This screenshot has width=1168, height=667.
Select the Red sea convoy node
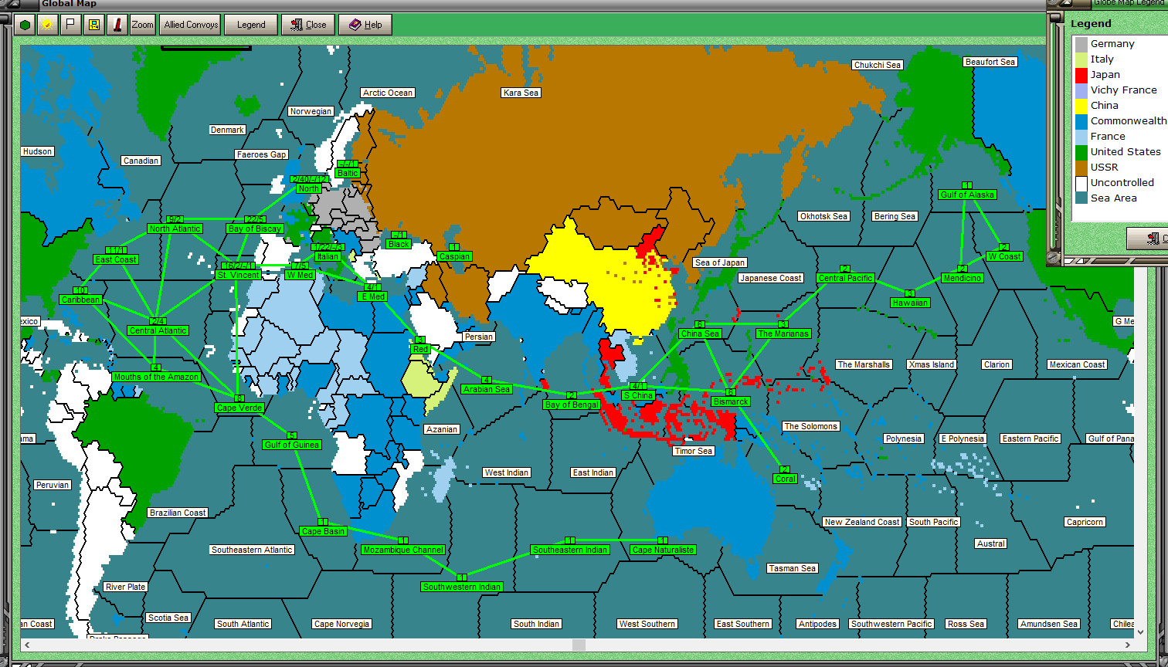[x=420, y=349]
